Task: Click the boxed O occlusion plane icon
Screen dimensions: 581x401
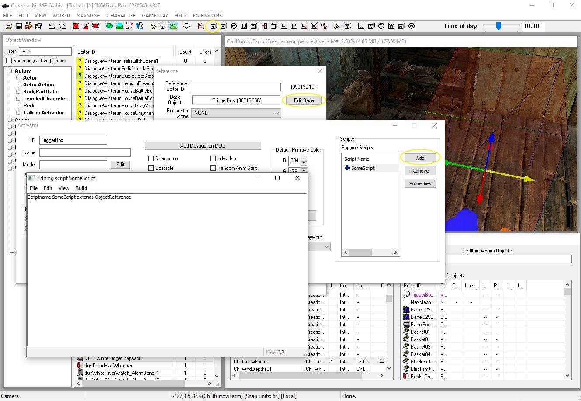Action: [x=243, y=26]
